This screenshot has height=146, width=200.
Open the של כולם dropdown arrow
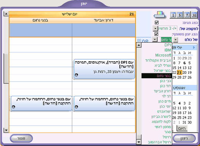click(x=176, y=40)
